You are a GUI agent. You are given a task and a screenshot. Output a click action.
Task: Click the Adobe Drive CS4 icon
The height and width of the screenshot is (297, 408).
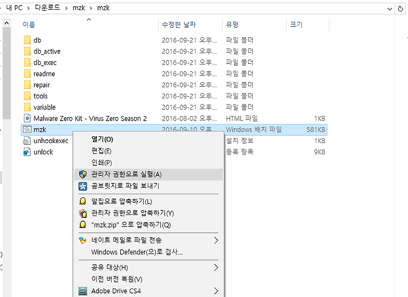tap(83, 291)
